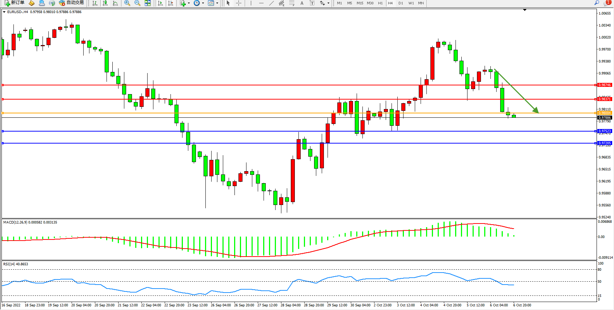Screen dimensions: 614x310
Task: Enable chart auto scroll to the end
Action: [x=160, y=3]
